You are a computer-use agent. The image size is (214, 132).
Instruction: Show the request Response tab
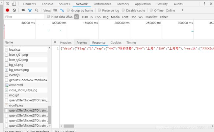[x=99, y=42]
